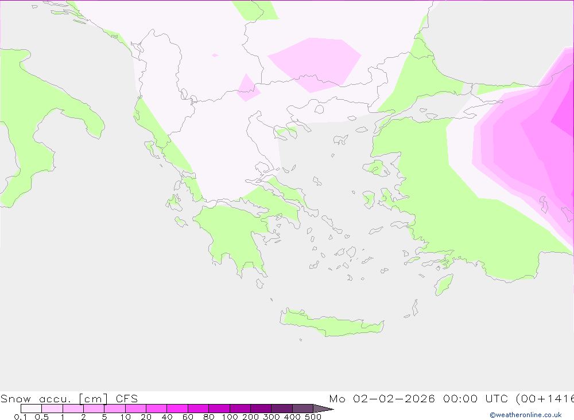Select the 2–5 cm legend swatch
This screenshot has height=420, width=574.
(x=94, y=409)
